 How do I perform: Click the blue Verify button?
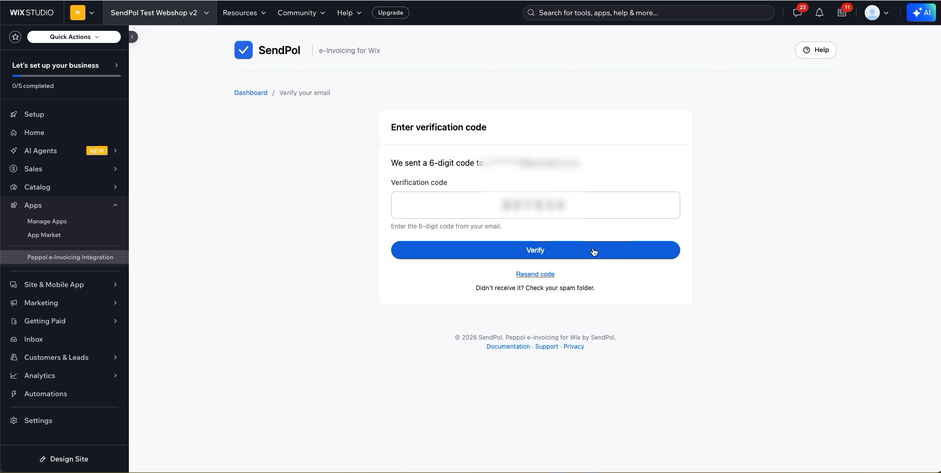click(x=535, y=250)
